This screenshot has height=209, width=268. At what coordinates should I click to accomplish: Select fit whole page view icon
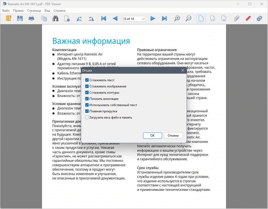(201, 18)
